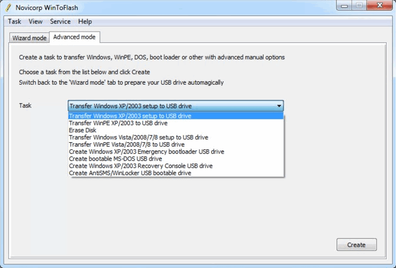
Task: Open the Help menu
Action: pyautogui.click(x=85, y=22)
